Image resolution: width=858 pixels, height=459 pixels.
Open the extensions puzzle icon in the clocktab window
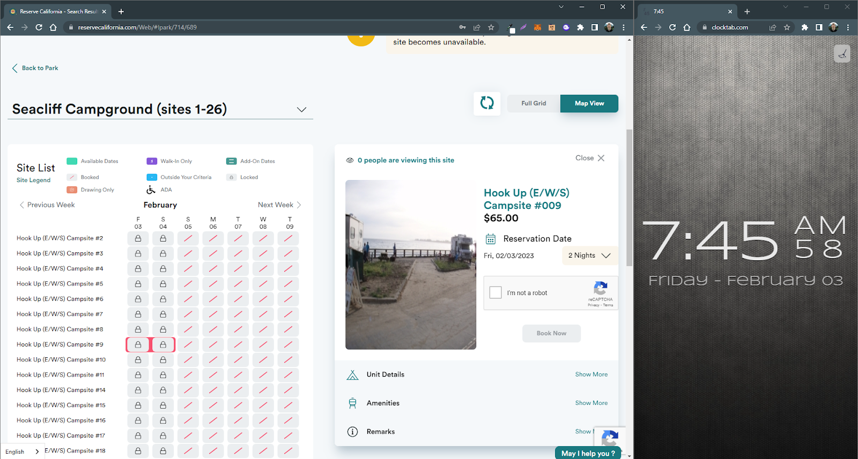coord(804,27)
